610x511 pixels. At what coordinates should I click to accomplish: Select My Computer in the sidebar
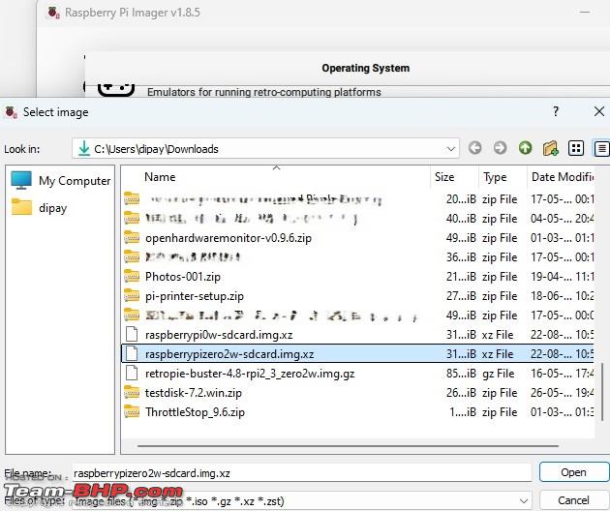pos(61,180)
